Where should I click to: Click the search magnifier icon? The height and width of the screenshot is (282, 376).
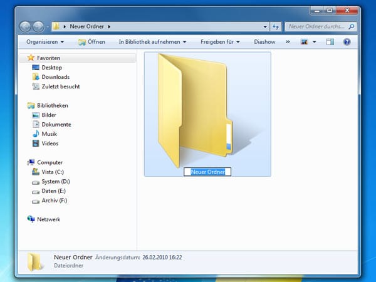pyautogui.click(x=353, y=27)
